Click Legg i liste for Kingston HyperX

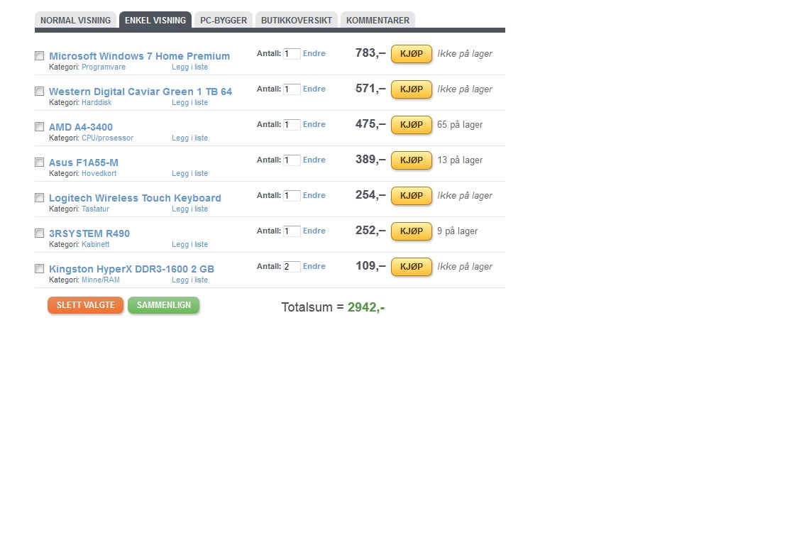coord(189,280)
